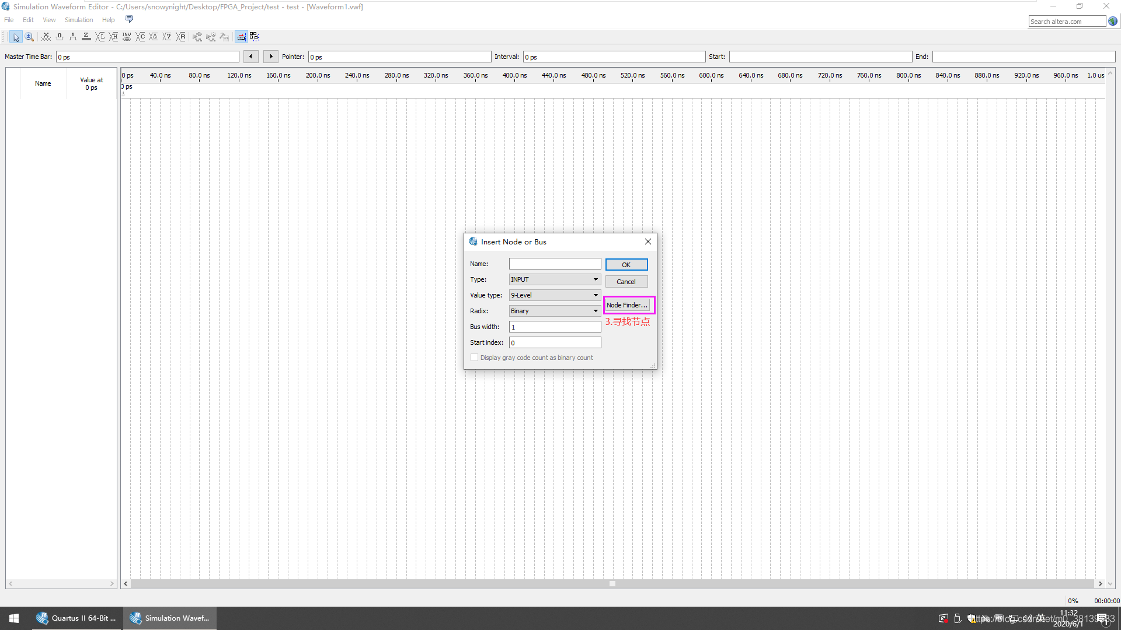1121x630 pixels.
Task: Open the Edit menu
Action: (x=28, y=20)
